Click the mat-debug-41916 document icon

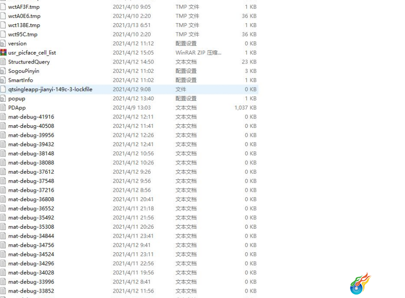point(3,117)
